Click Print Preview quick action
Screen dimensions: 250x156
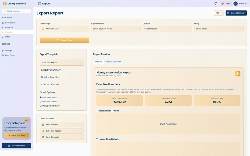pyautogui.click(x=61, y=125)
